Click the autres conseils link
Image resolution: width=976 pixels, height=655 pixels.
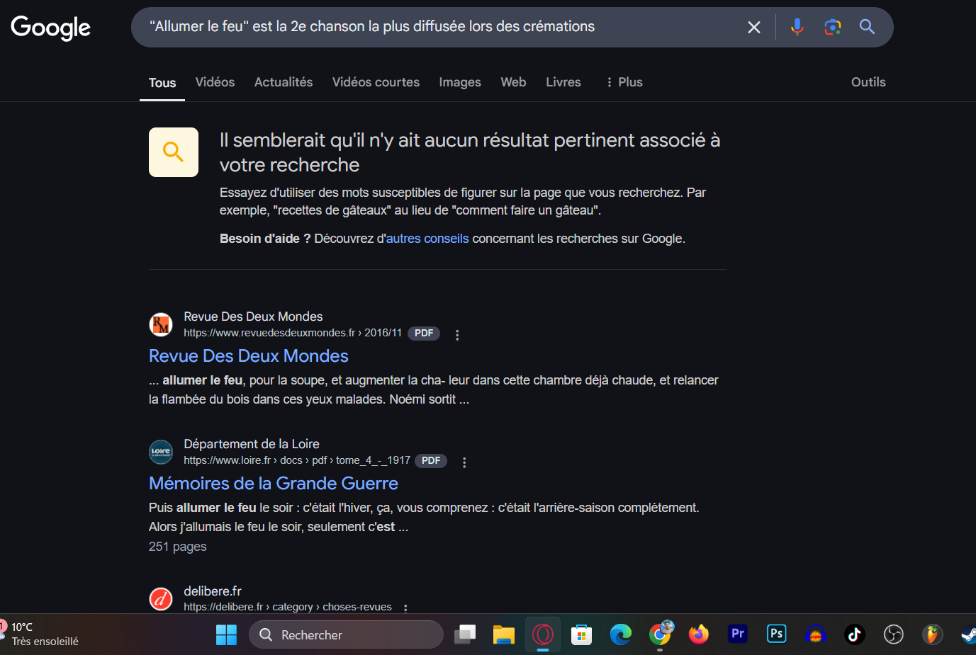tap(427, 239)
